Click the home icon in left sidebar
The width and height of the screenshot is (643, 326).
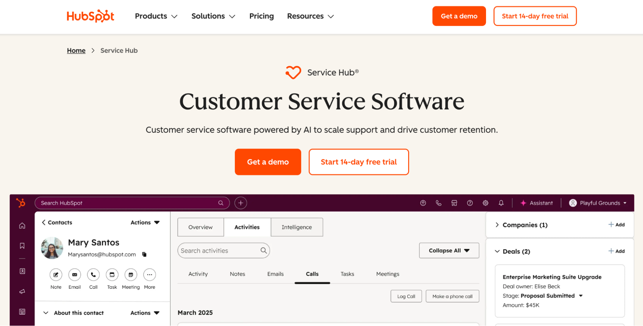pos(22,225)
